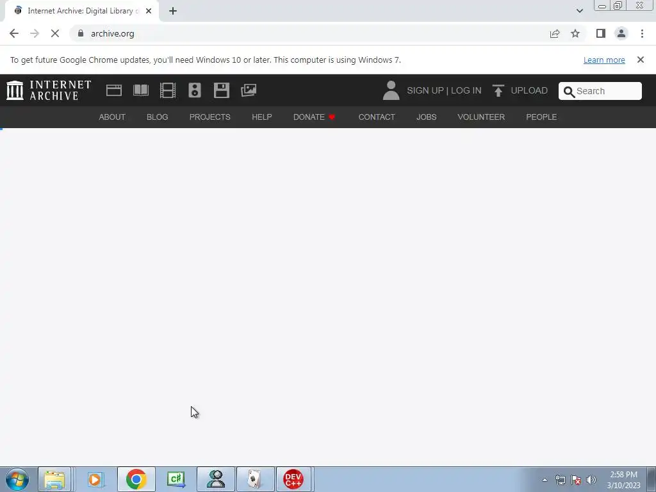Open the Software floppy disk icon
The height and width of the screenshot is (492, 656).
(x=221, y=90)
